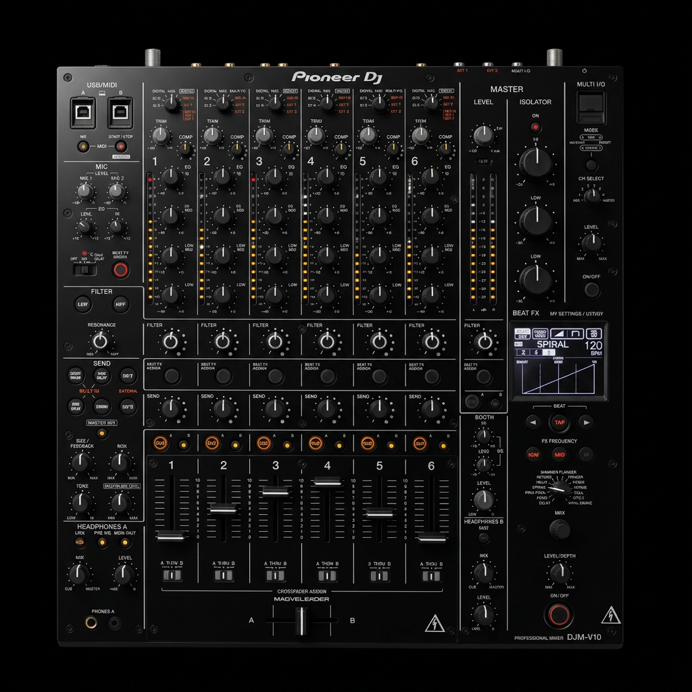
Task: Click the USB port B socket
Action: (120, 113)
